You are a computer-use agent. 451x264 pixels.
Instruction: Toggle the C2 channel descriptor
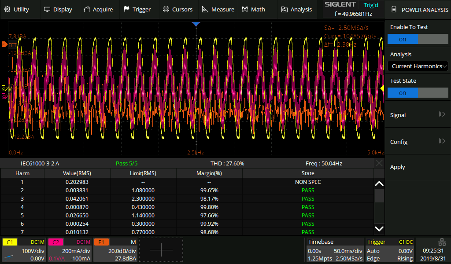coord(55,242)
